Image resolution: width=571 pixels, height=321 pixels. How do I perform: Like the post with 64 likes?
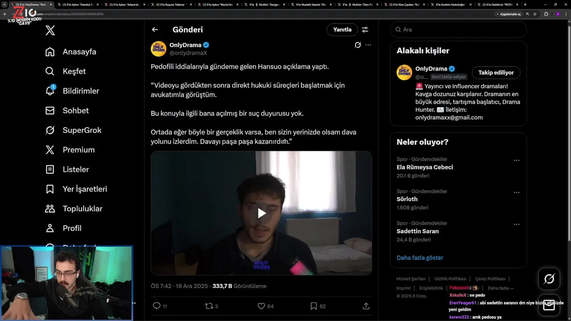[261, 306]
